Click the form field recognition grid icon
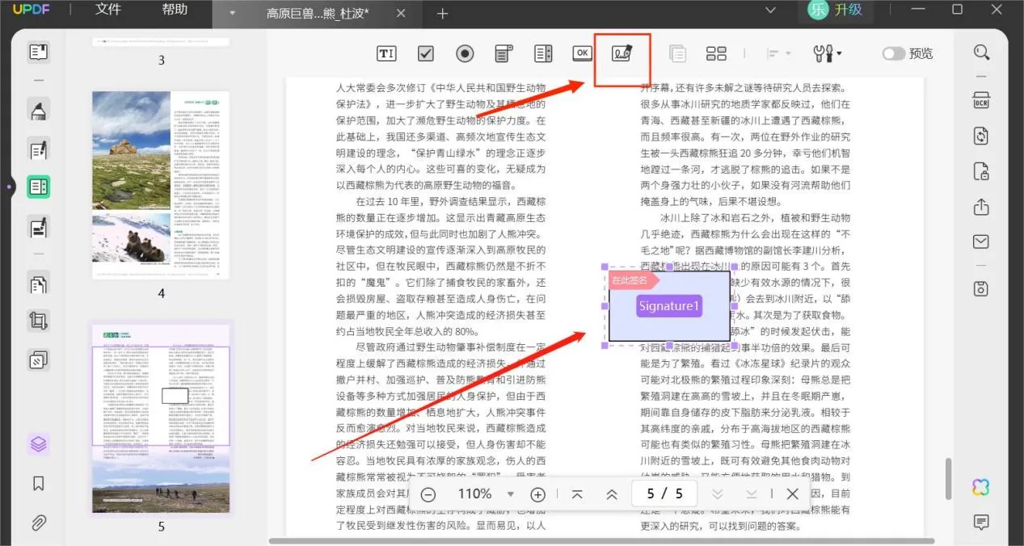Image resolution: width=1024 pixels, height=546 pixels. point(716,53)
